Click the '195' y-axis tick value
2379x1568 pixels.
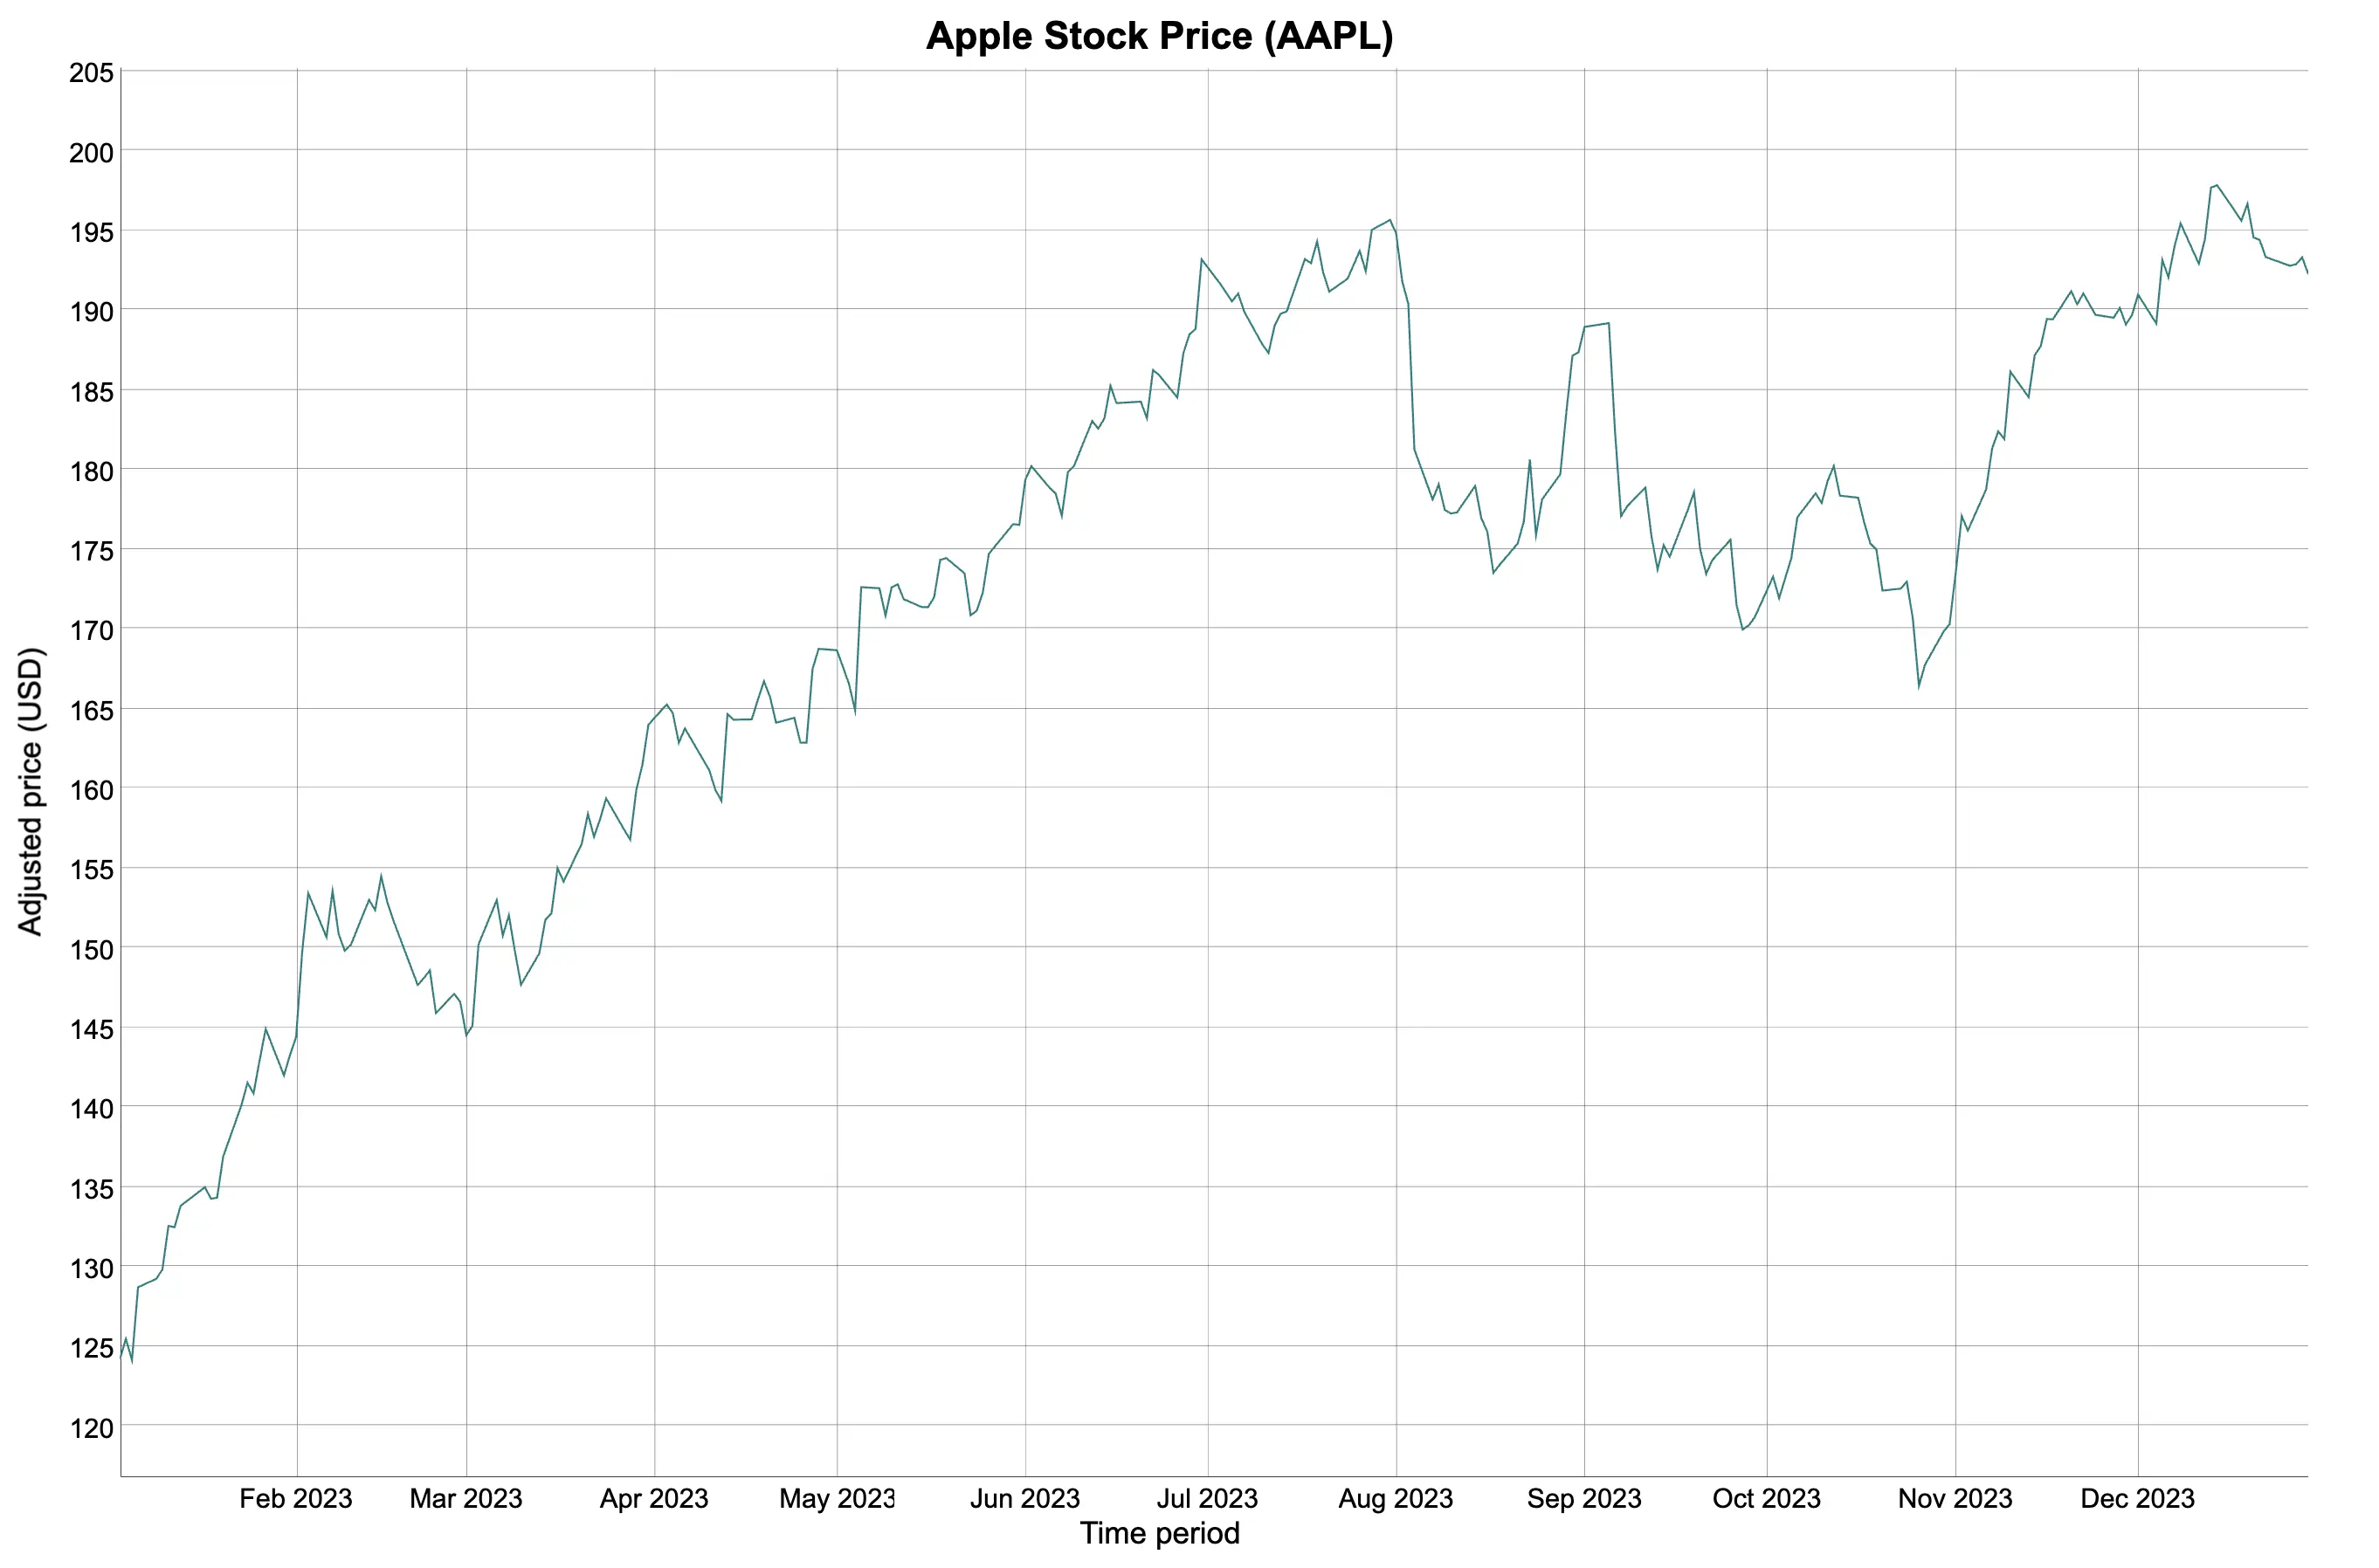[91, 232]
